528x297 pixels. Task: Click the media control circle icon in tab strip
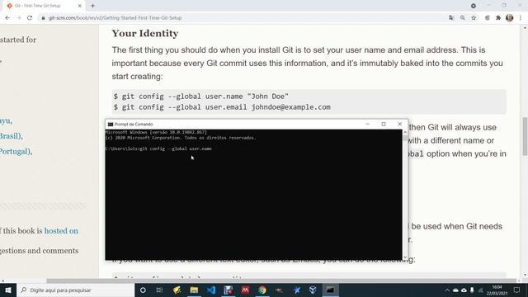coord(474,6)
